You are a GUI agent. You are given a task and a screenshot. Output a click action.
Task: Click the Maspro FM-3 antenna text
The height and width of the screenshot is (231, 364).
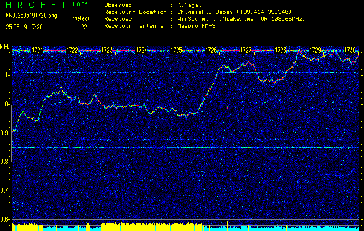tap(196, 26)
